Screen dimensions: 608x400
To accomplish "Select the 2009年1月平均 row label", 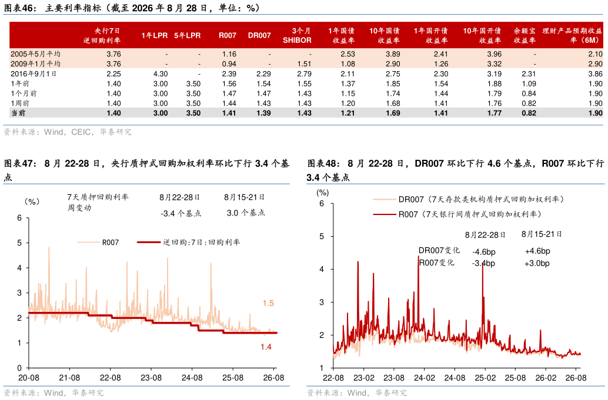I will click(35, 63).
